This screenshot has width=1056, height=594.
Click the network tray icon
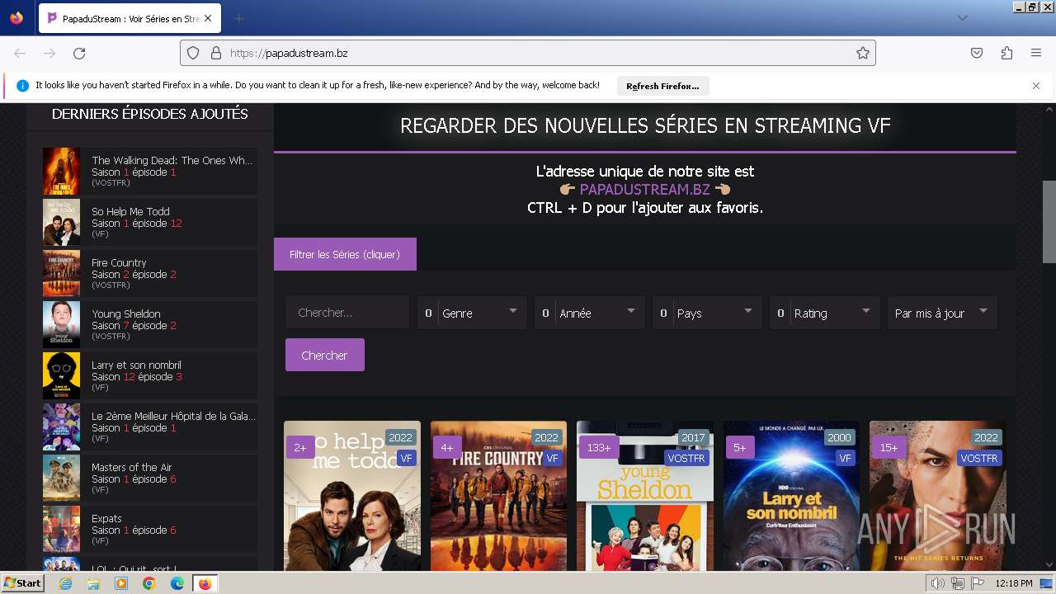[958, 583]
